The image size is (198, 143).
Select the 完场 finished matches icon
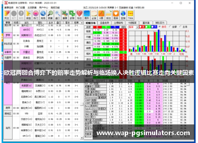(43, 15)
